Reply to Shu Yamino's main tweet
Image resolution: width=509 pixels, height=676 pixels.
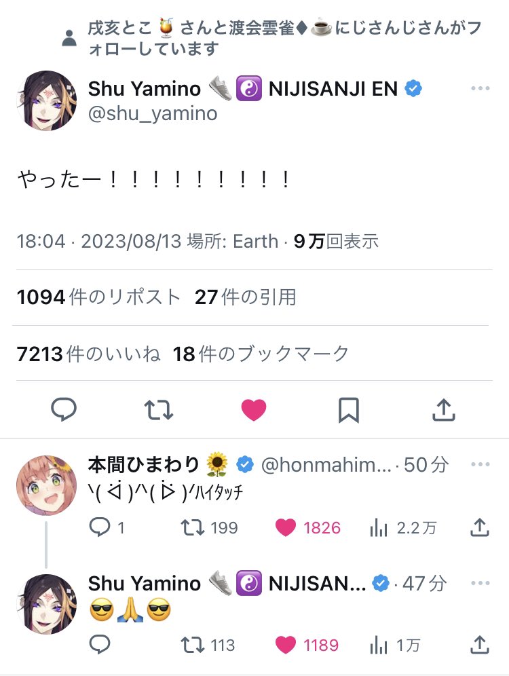pos(64,409)
